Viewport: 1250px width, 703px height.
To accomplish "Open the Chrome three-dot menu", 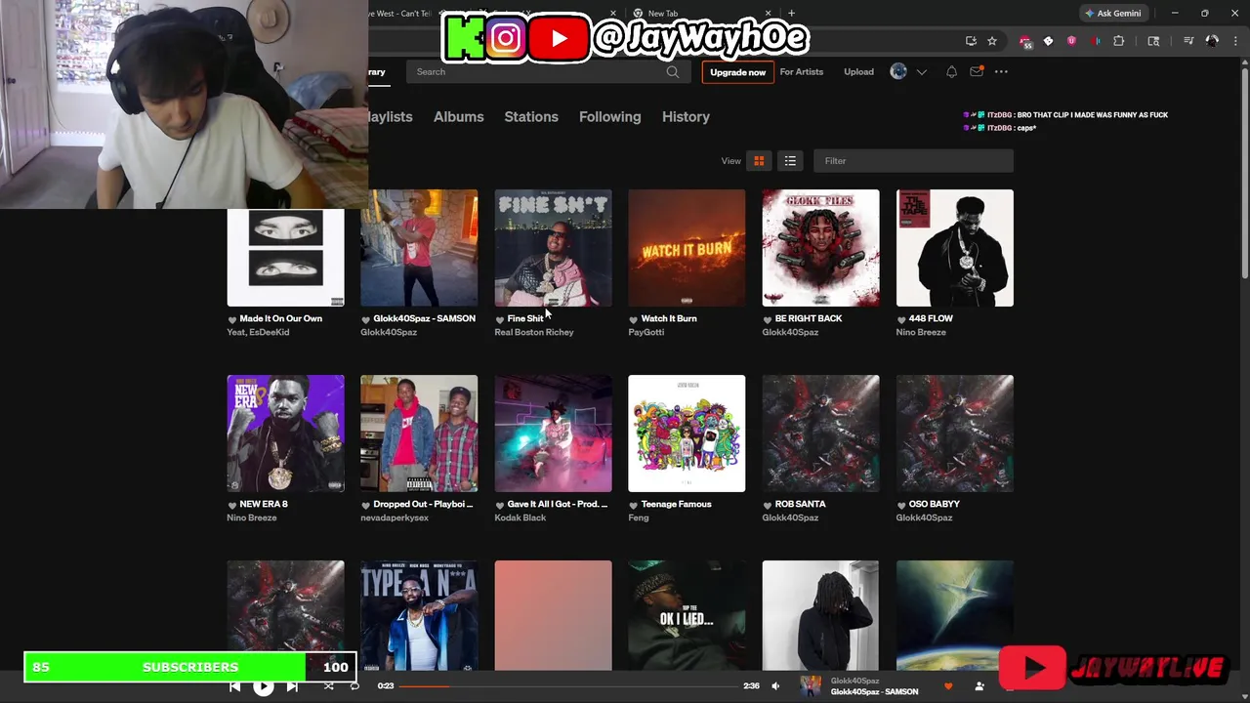I will tap(1233, 41).
